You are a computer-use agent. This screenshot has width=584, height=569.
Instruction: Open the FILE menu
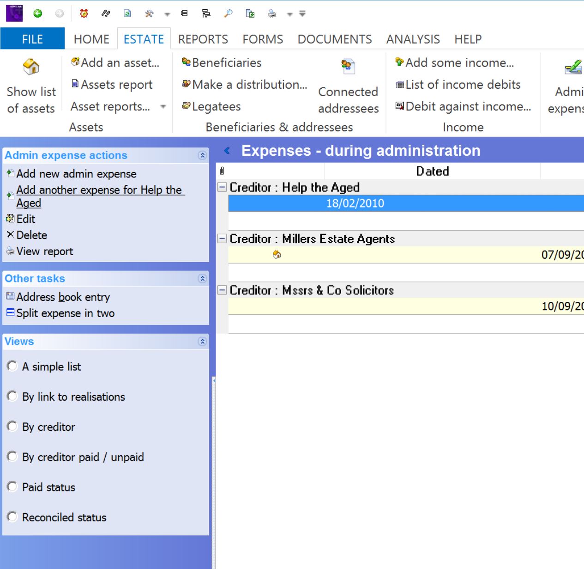click(x=32, y=39)
